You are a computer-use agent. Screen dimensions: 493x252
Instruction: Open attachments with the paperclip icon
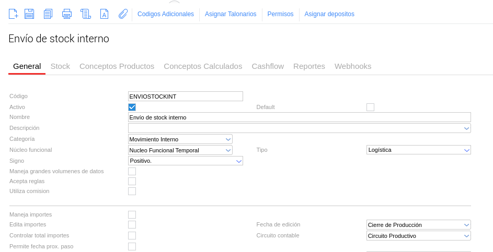pyautogui.click(x=123, y=14)
